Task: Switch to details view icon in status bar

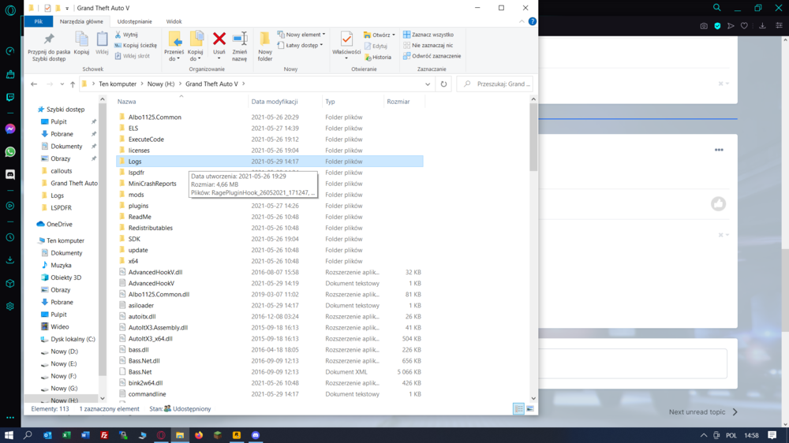Action: (x=518, y=409)
